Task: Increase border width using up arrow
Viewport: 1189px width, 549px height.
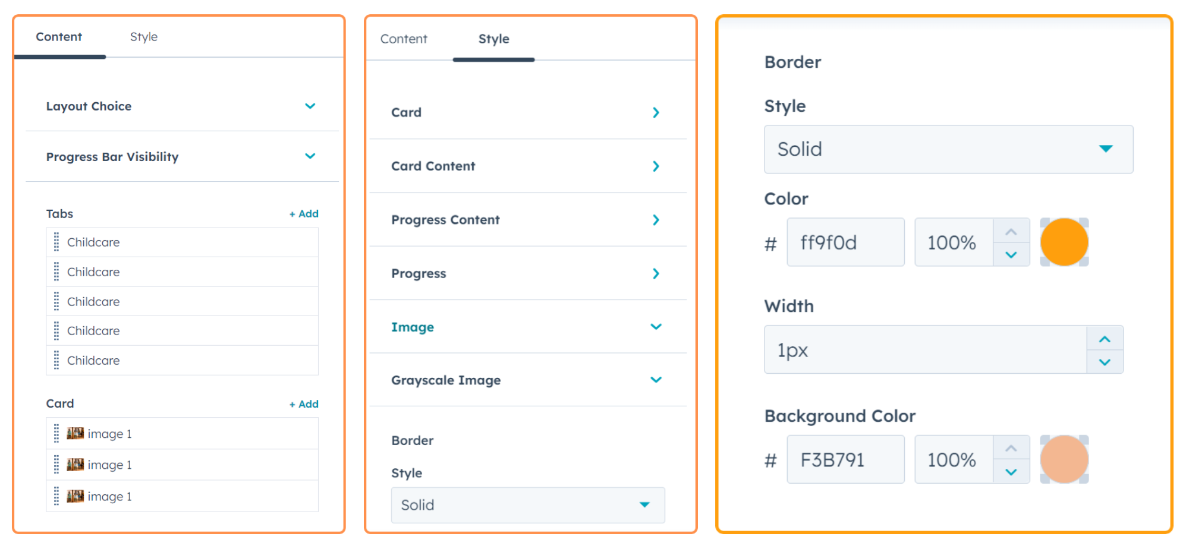Action: point(1105,339)
